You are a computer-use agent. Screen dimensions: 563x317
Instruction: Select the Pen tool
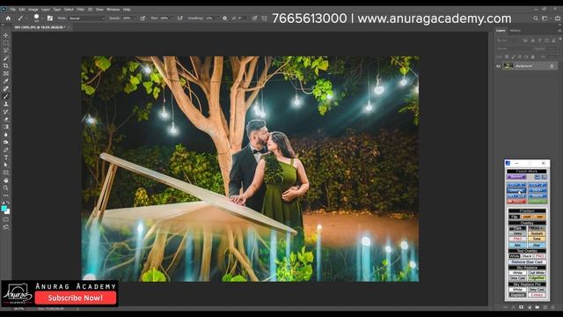(6, 150)
